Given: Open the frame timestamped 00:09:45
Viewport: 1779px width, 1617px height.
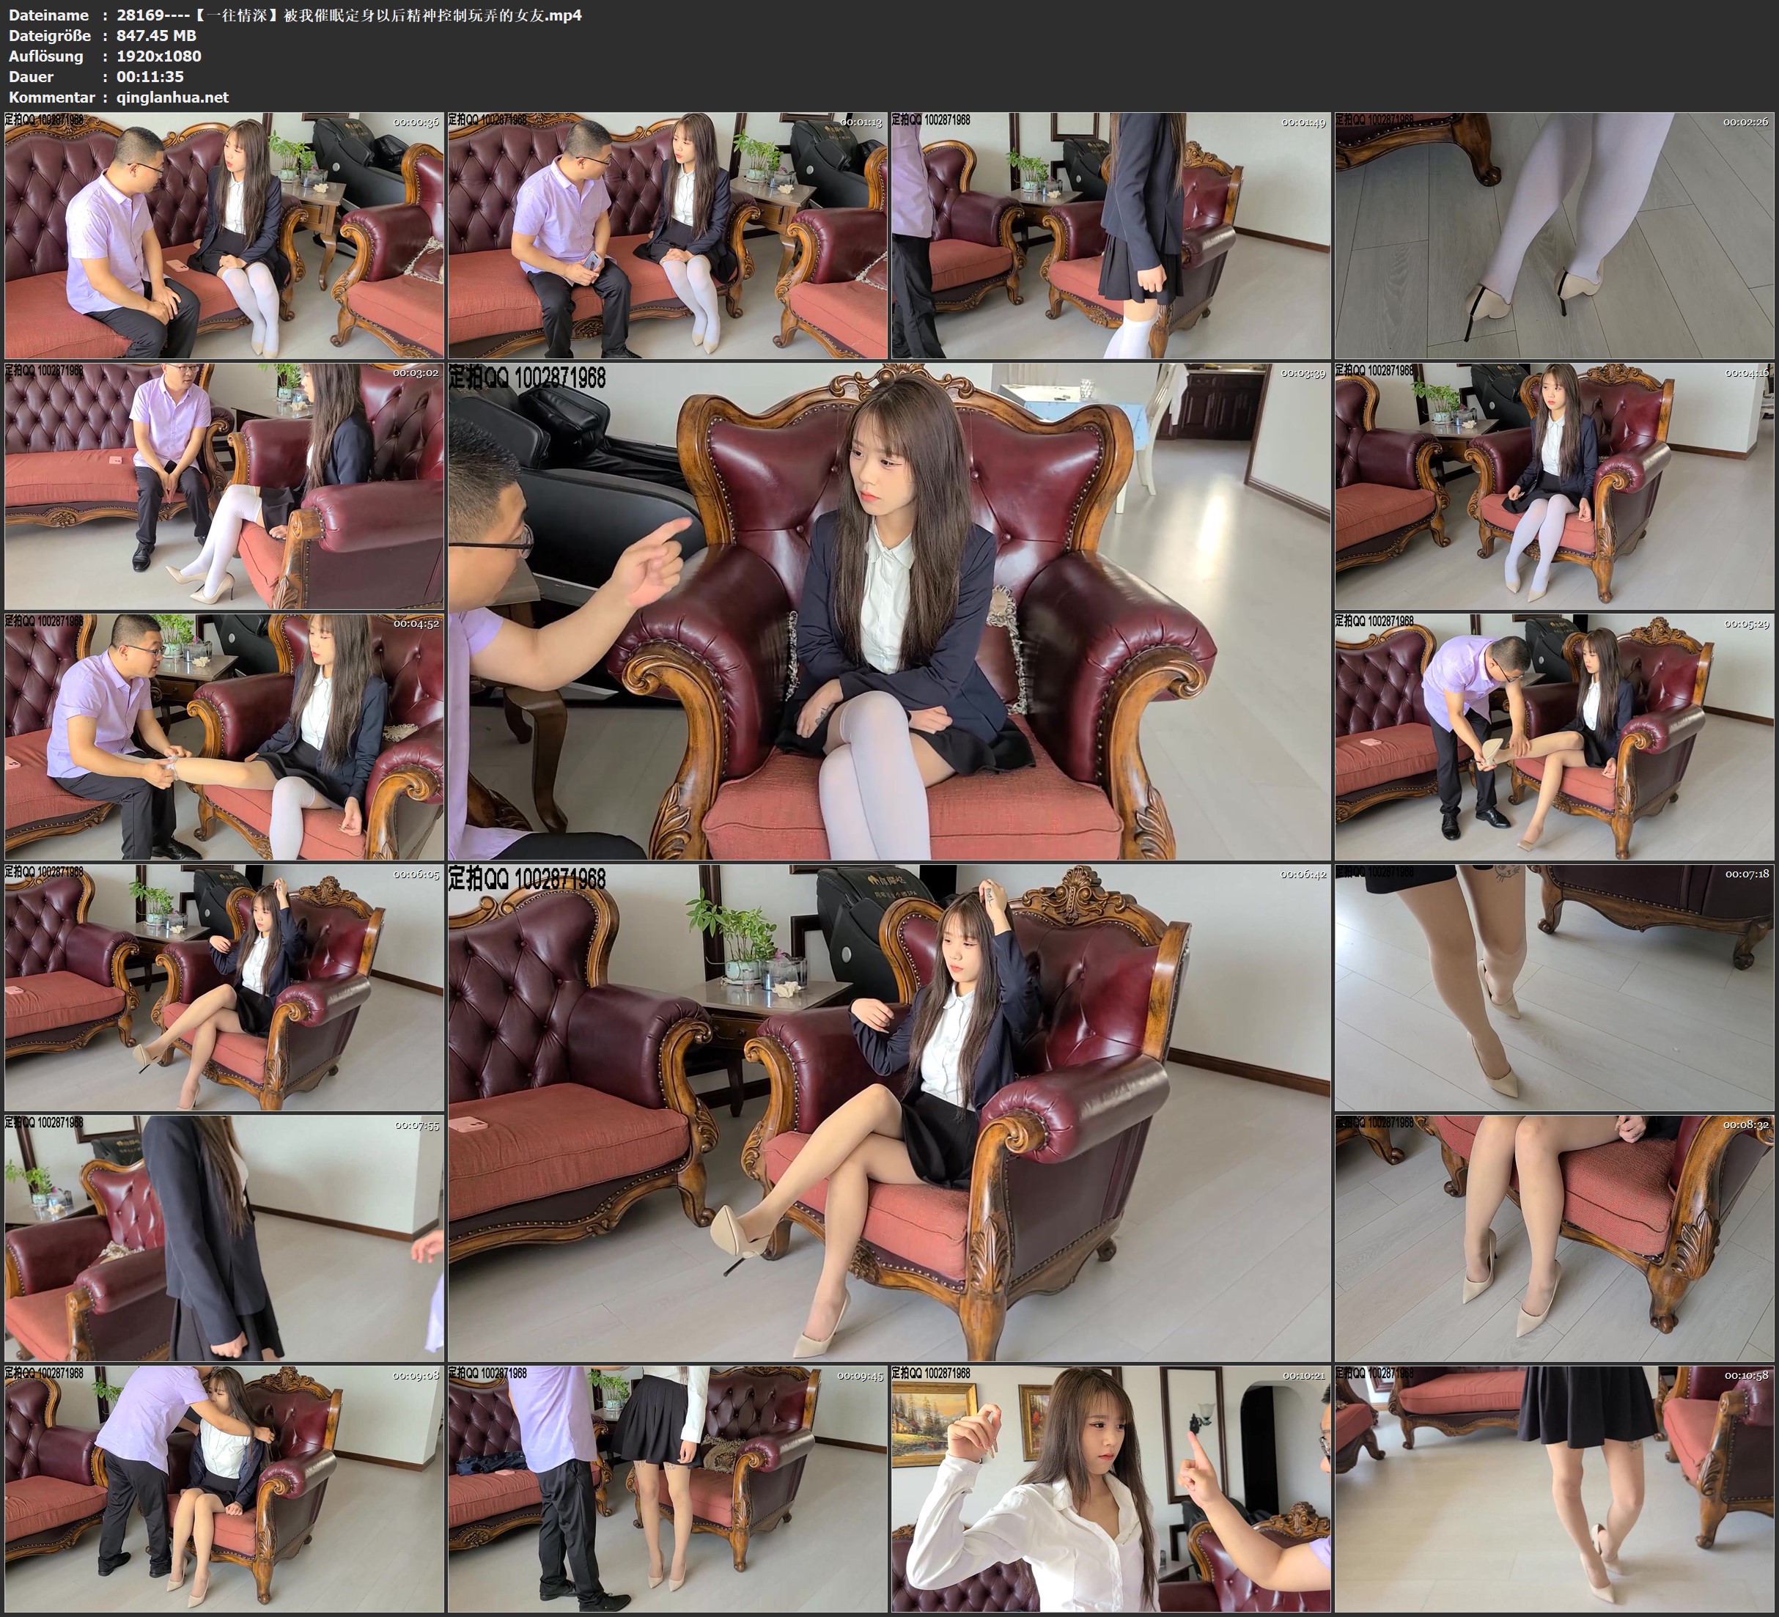Looking at the screenshot, I should pos(667,1488).
